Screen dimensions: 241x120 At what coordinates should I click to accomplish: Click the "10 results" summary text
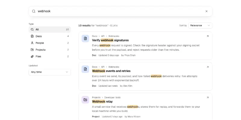click(84, 25)
